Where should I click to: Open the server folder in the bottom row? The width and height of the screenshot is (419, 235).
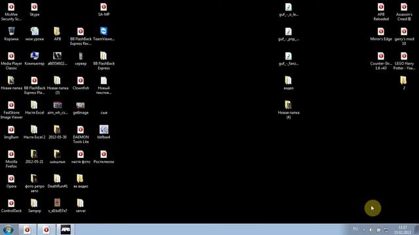click(81, 206)
